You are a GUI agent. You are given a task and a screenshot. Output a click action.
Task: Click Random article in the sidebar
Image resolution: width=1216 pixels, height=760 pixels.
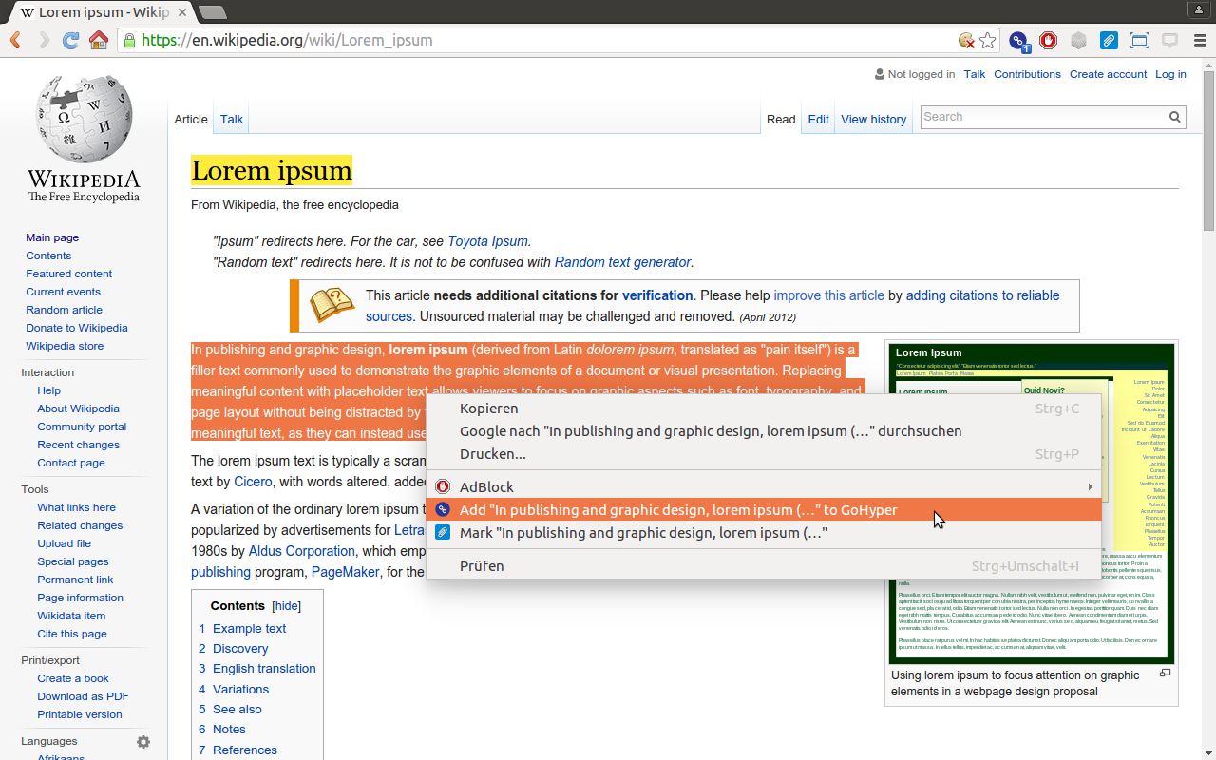(64, 310)
